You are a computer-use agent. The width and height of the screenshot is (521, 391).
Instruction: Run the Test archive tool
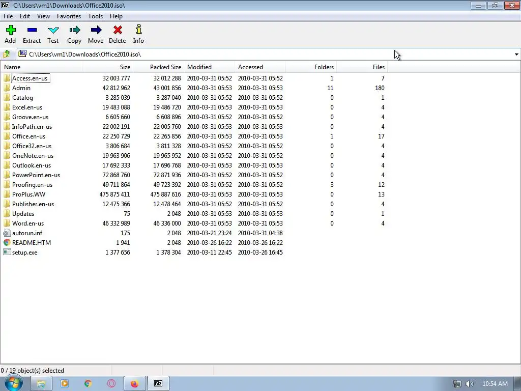53,30
